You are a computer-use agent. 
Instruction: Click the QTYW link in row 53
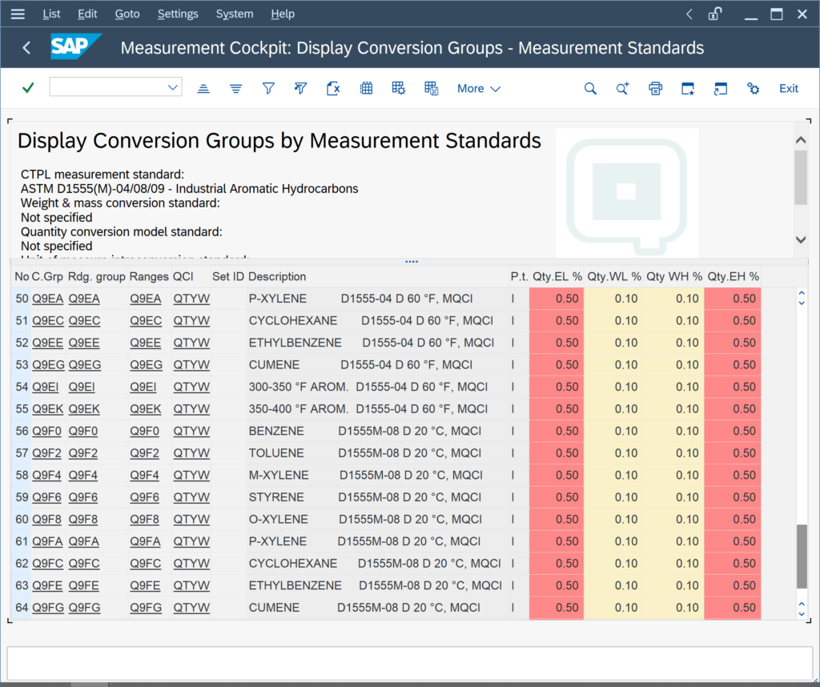coord(191,364)
